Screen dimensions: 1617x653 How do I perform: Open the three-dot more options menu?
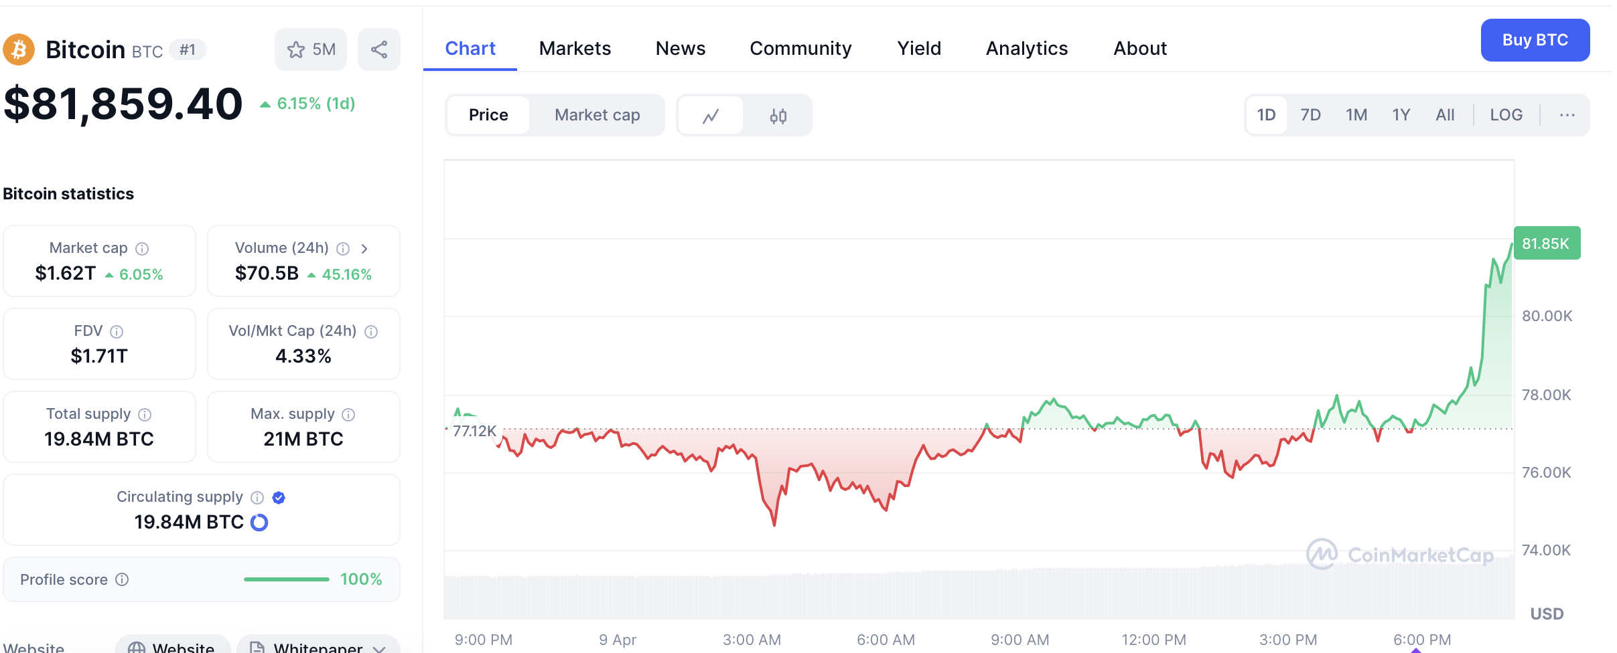click(x=1567, y=115)
